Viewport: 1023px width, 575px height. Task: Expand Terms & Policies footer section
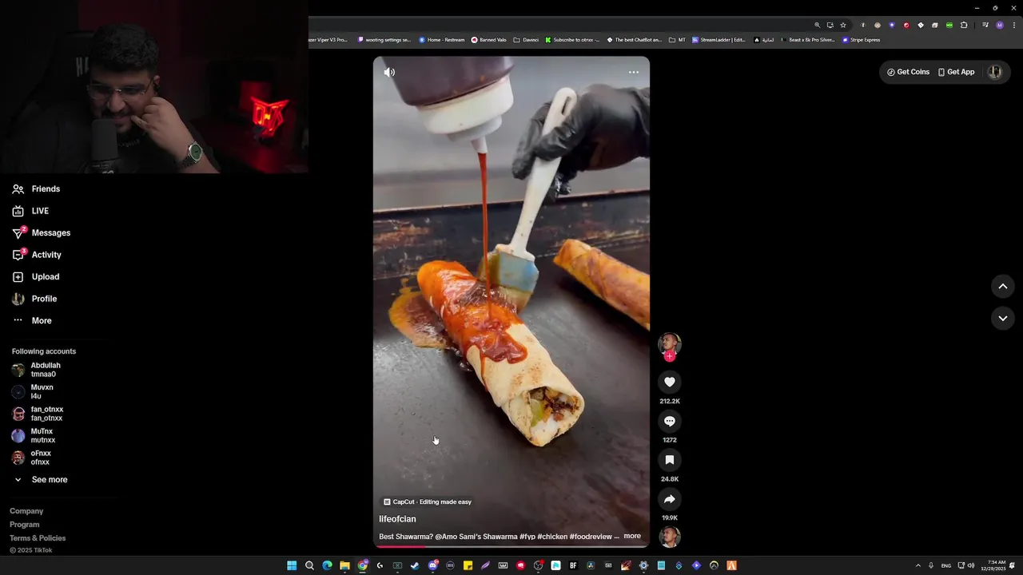point(38,538)
